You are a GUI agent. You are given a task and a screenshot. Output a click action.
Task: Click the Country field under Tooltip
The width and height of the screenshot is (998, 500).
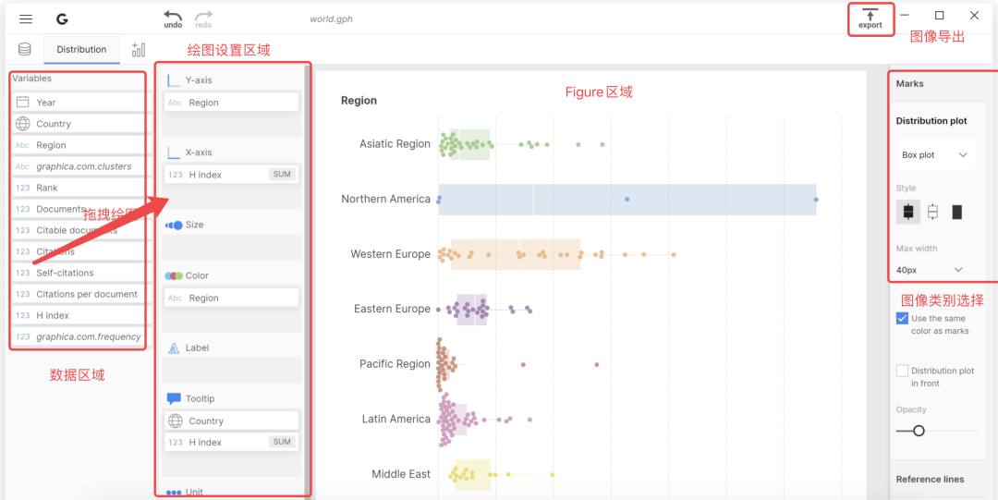[232, 421]
